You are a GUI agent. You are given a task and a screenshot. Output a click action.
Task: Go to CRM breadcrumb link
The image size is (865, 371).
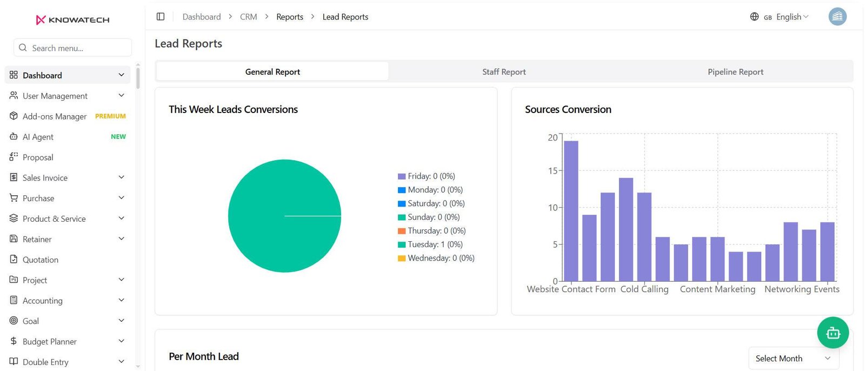pyautogui.click(x=249, y=17)
